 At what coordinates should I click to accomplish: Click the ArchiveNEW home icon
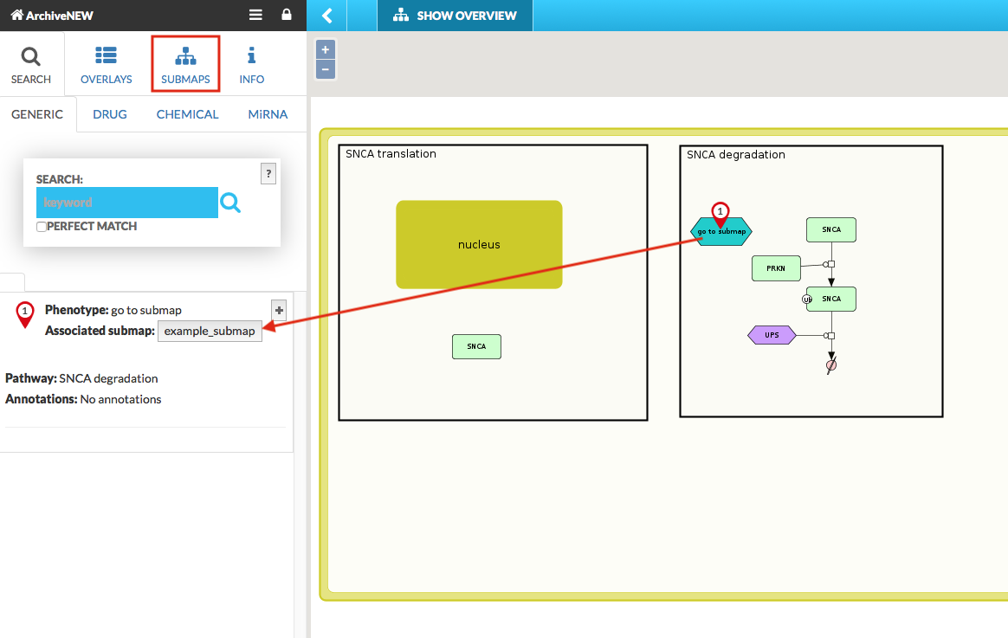click(16, 15)
